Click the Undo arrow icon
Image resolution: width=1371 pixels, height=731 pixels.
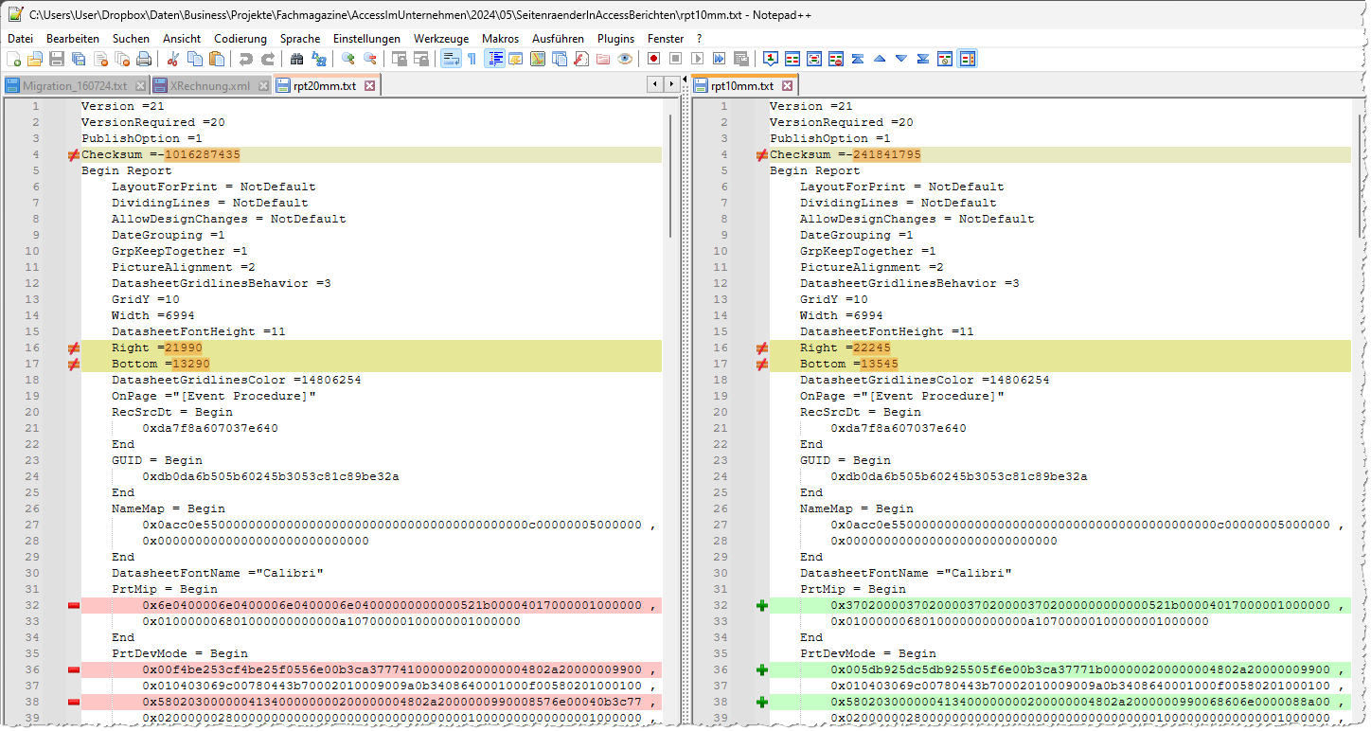(246, 59)
